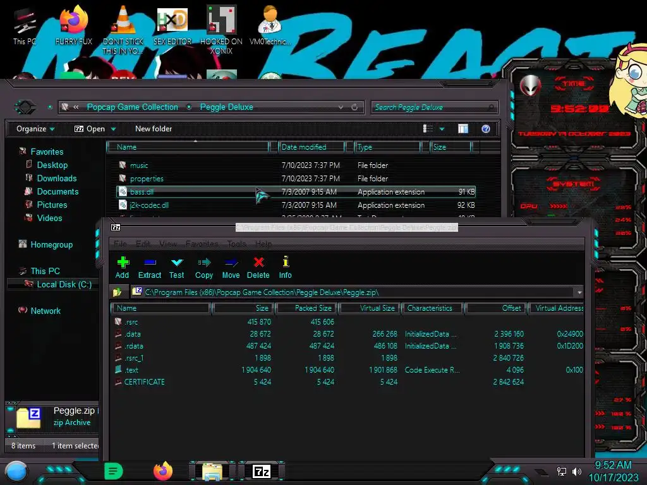Expand the Explorer address history dropdown
Viewport: 647px width, 485px height.
pyautogui.click(x=341, y=107)
